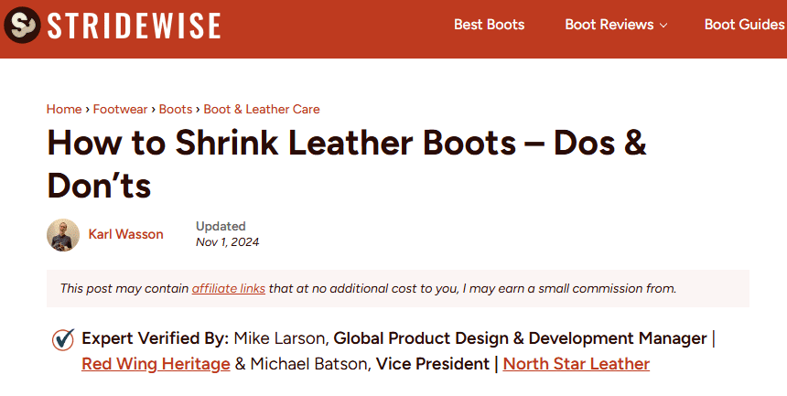Click the affiliate disclosure notice banner
Viewport: 787px width, 396px height.
point(512,288)
